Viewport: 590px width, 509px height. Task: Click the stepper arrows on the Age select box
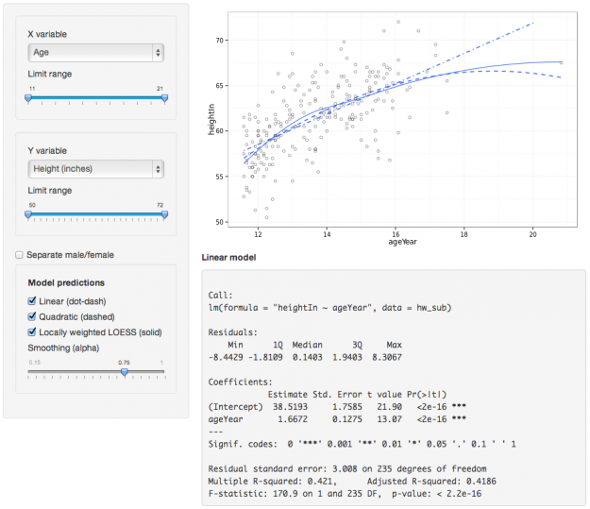(x=158, y=52)
